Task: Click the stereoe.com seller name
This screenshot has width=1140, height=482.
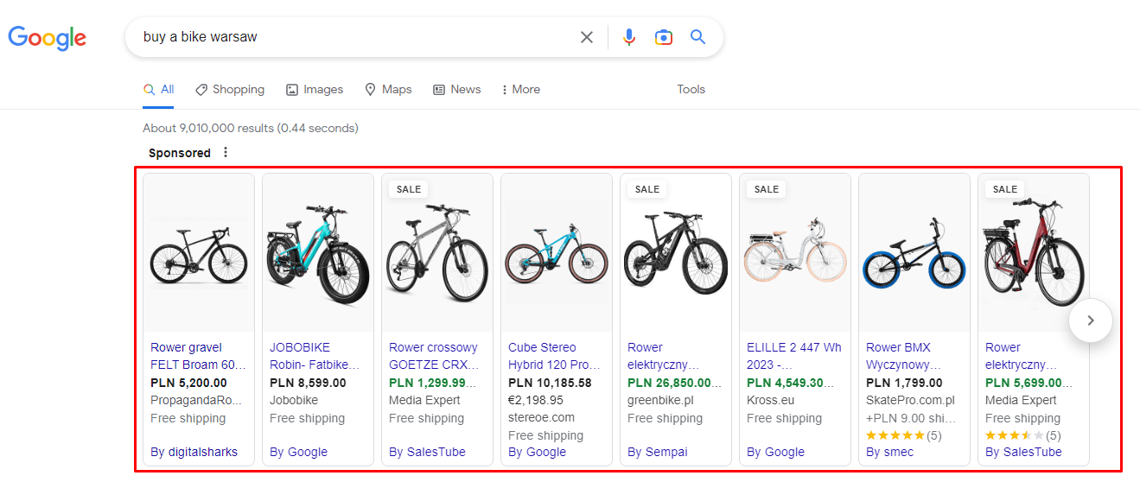Action: coord(541,417)
